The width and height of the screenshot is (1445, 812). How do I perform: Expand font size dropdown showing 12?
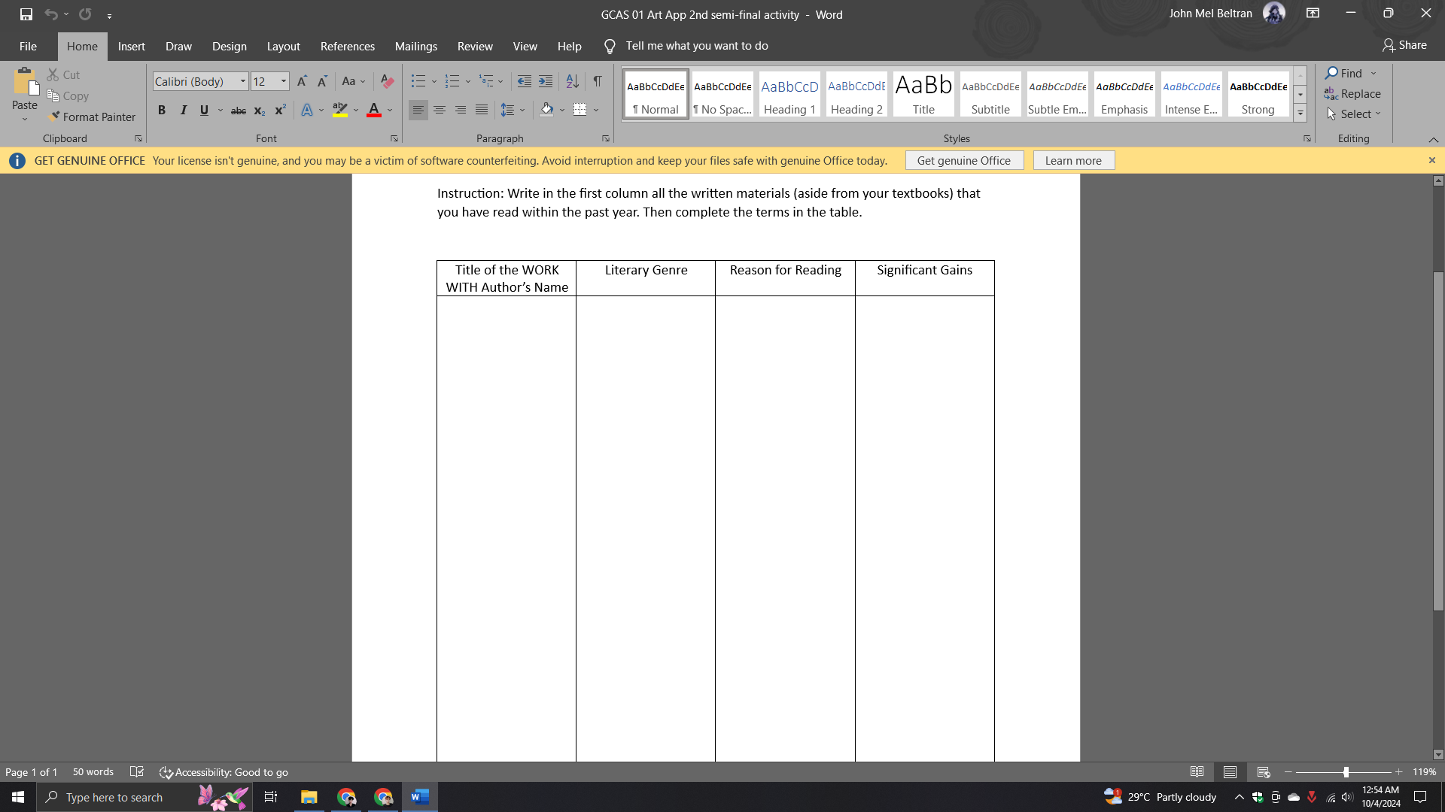tap(284, 81)
